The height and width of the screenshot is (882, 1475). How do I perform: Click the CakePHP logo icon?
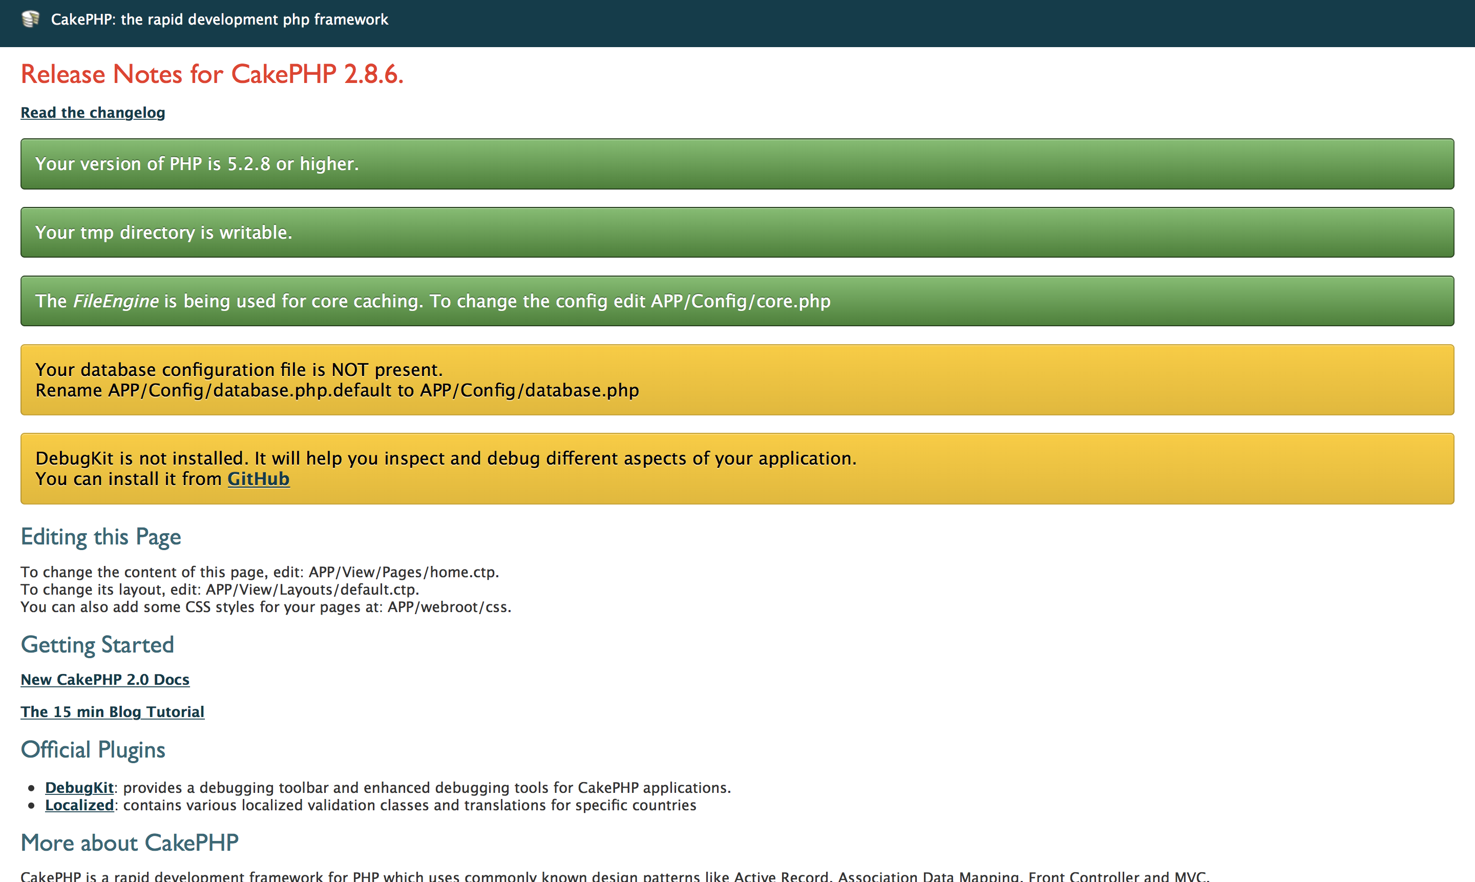(x=30, y=19)
